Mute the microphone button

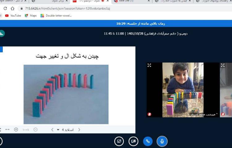[x=162, y=141]
